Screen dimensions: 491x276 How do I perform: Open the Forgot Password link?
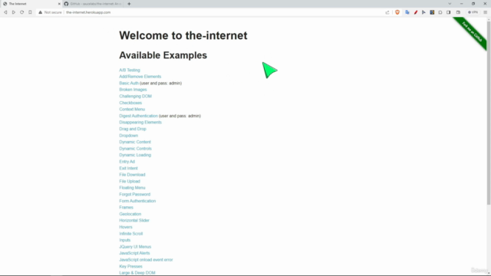coord(135,194)
